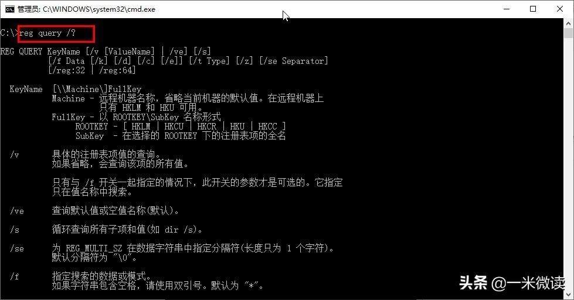Viewport: 574px width, 300px height.
Task: Maximize the cmd.exe window
Action: [533, 9]
